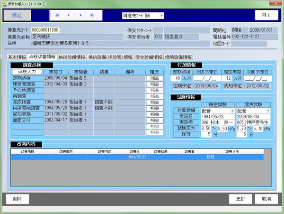Click the app icon in title bar
284x214 pixels.
click(x=4, y=3)
